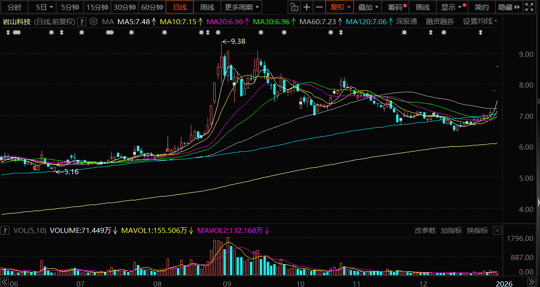Click MA60:7.23 legend value
The height and width of the screenshot is (287, 540).
tap(317, 22)
